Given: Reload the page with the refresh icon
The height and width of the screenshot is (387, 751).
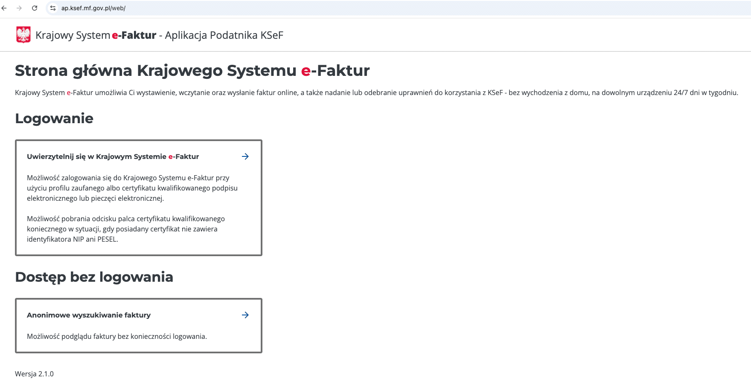Looking at the screenshot, I should (35, 8).
